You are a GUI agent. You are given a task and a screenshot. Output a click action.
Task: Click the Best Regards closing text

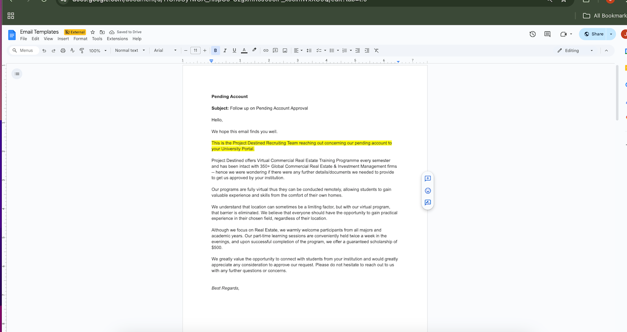(x=225, y=288)
